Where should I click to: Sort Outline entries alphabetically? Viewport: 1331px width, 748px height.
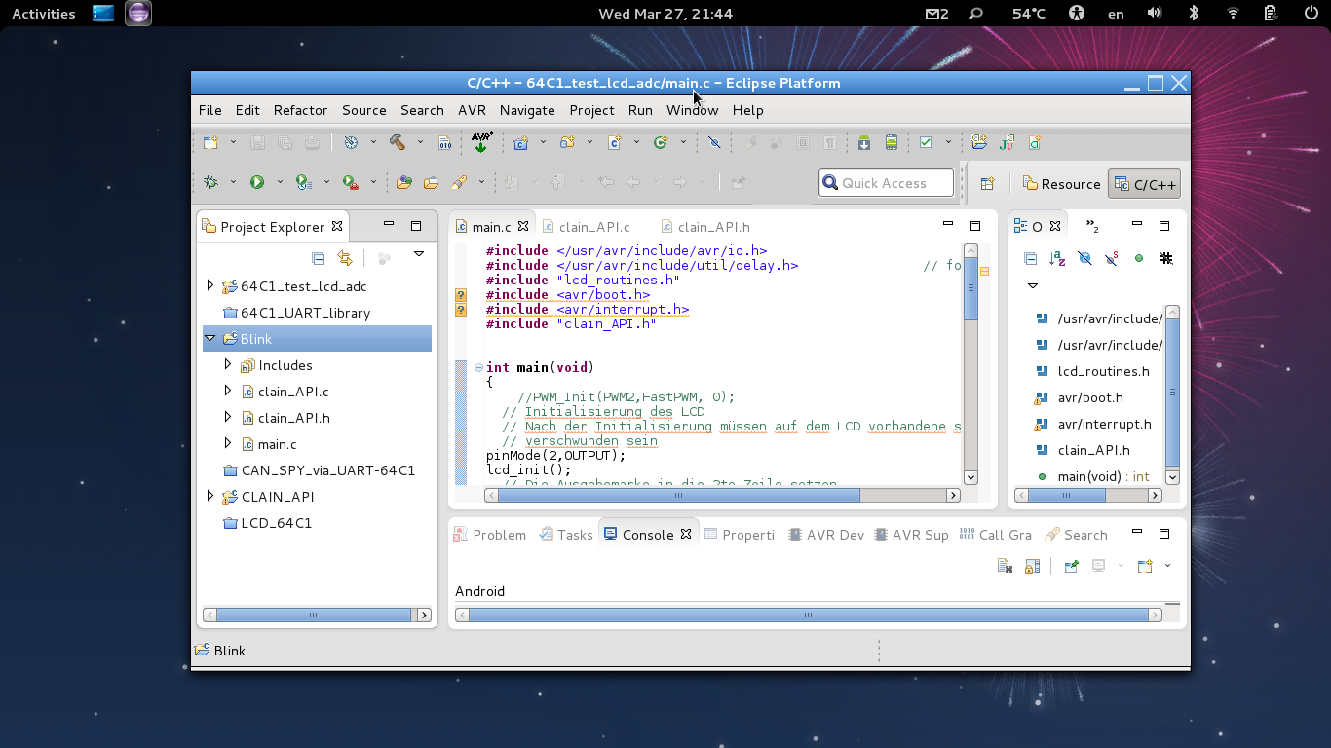[x=1057, y=258]
